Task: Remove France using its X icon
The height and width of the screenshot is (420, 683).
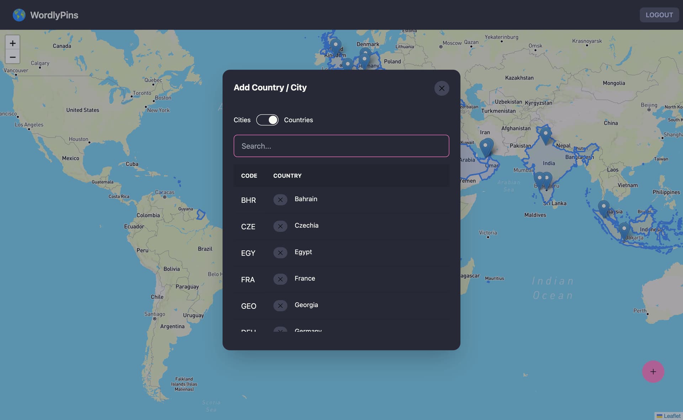Action: click(x=280, y=279)
